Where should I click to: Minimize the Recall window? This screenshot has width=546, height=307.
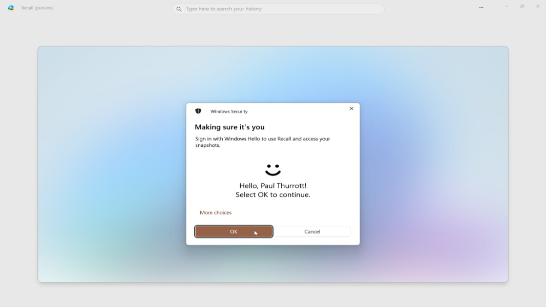pos(506,6)
